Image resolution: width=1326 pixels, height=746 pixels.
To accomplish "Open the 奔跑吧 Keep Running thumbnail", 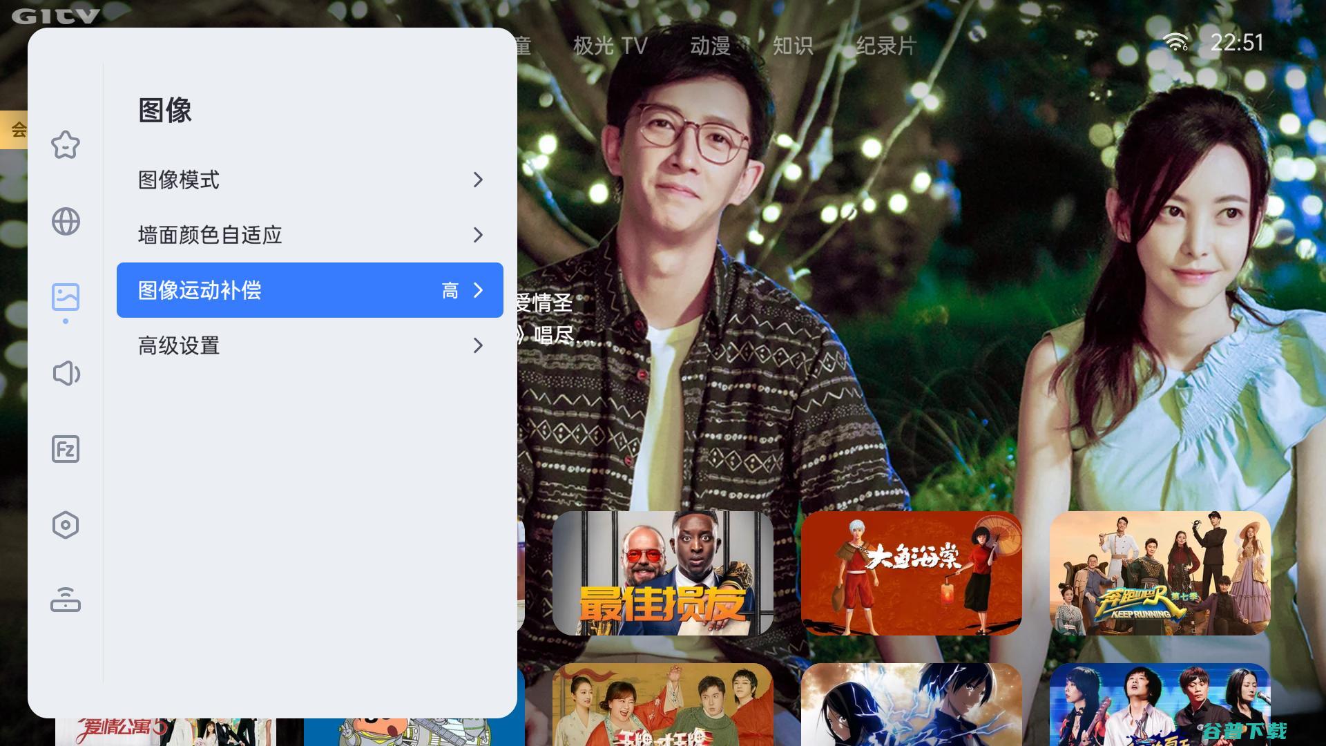I will click(x=1160, y=573).
